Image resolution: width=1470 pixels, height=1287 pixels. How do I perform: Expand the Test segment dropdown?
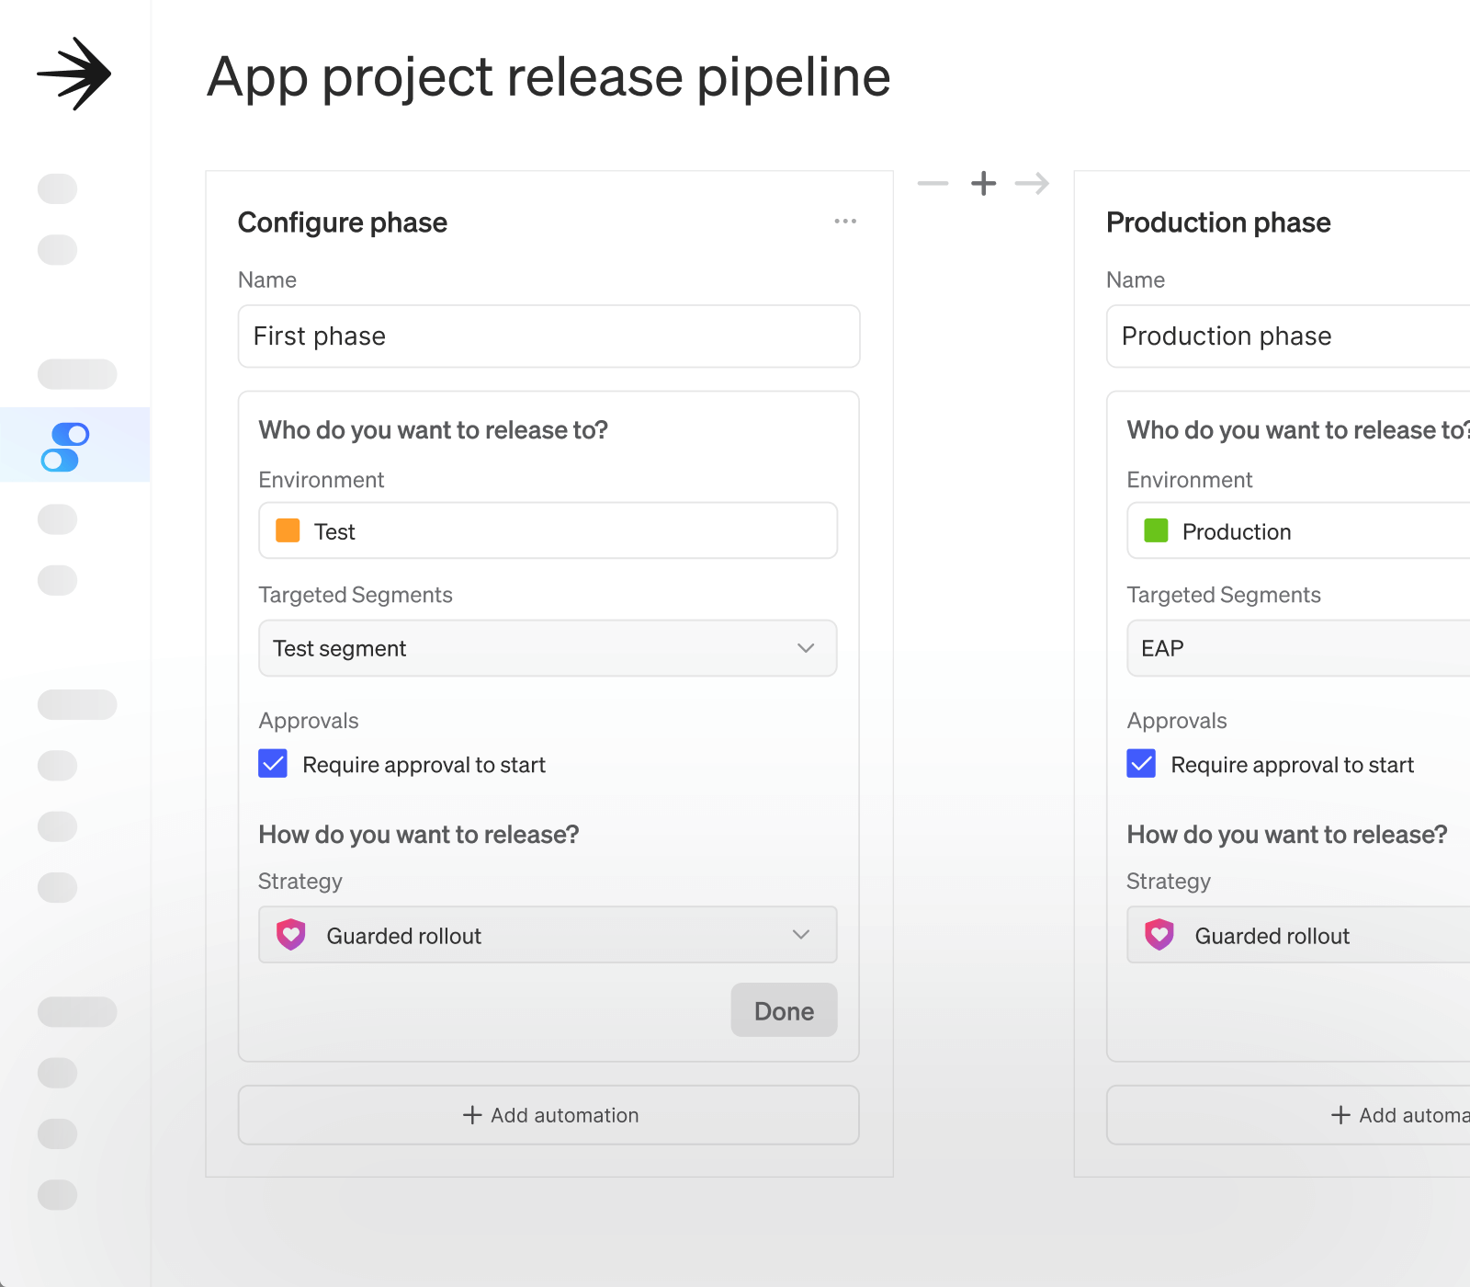click(x=548, y=648)
